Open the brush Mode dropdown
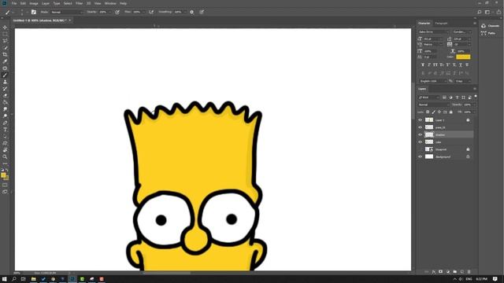The height and width of the screenshot is (283, 504). [x=66, y=12]
